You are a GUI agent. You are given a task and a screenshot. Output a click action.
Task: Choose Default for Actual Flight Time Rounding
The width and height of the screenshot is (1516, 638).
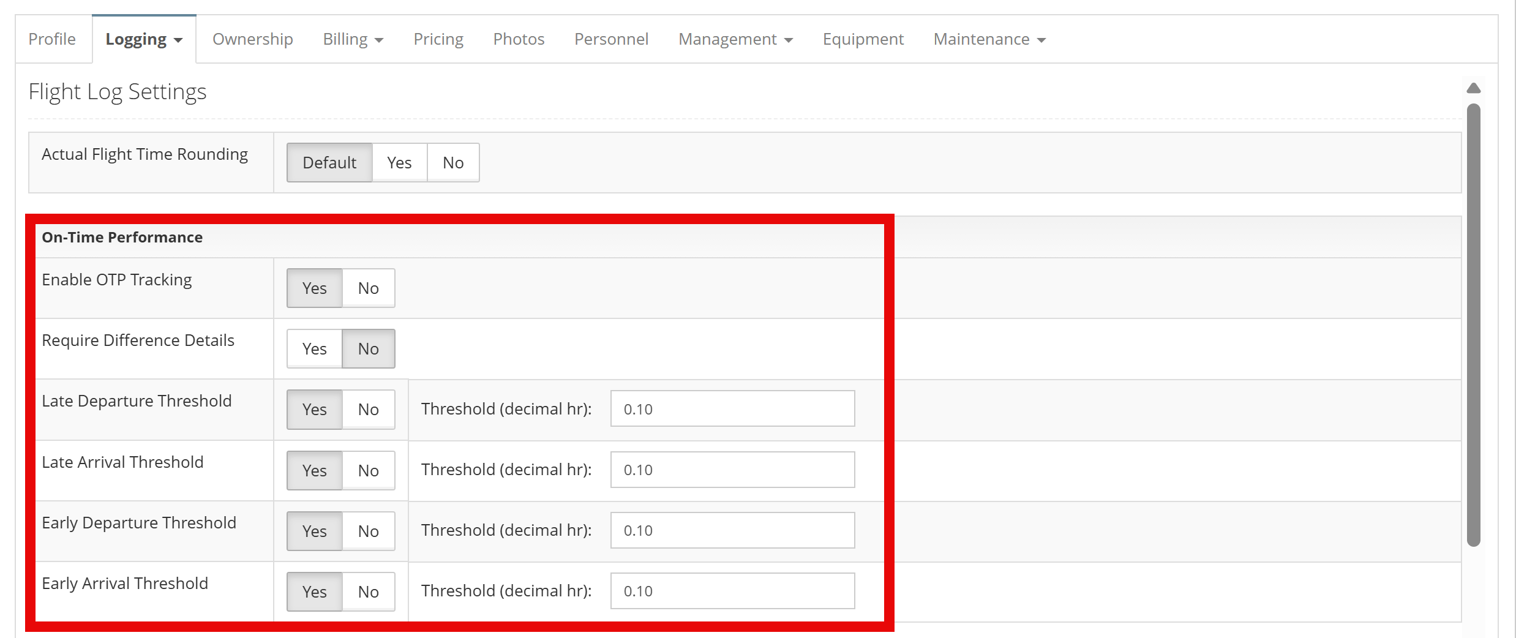point(329,163)
